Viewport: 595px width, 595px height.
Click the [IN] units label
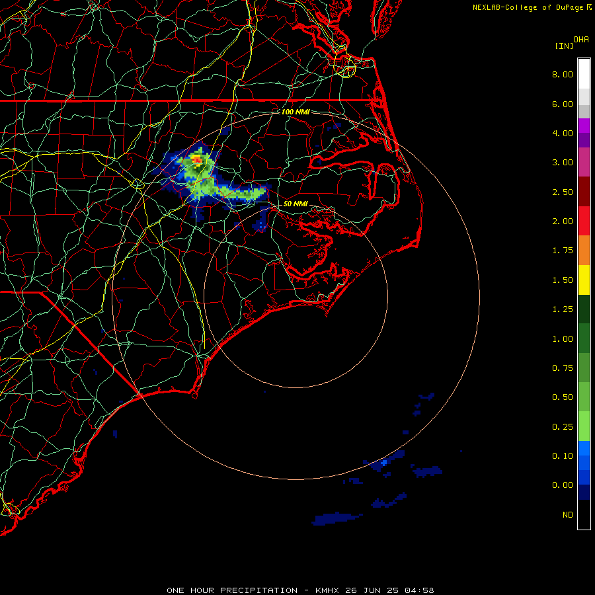click(564, 46)
